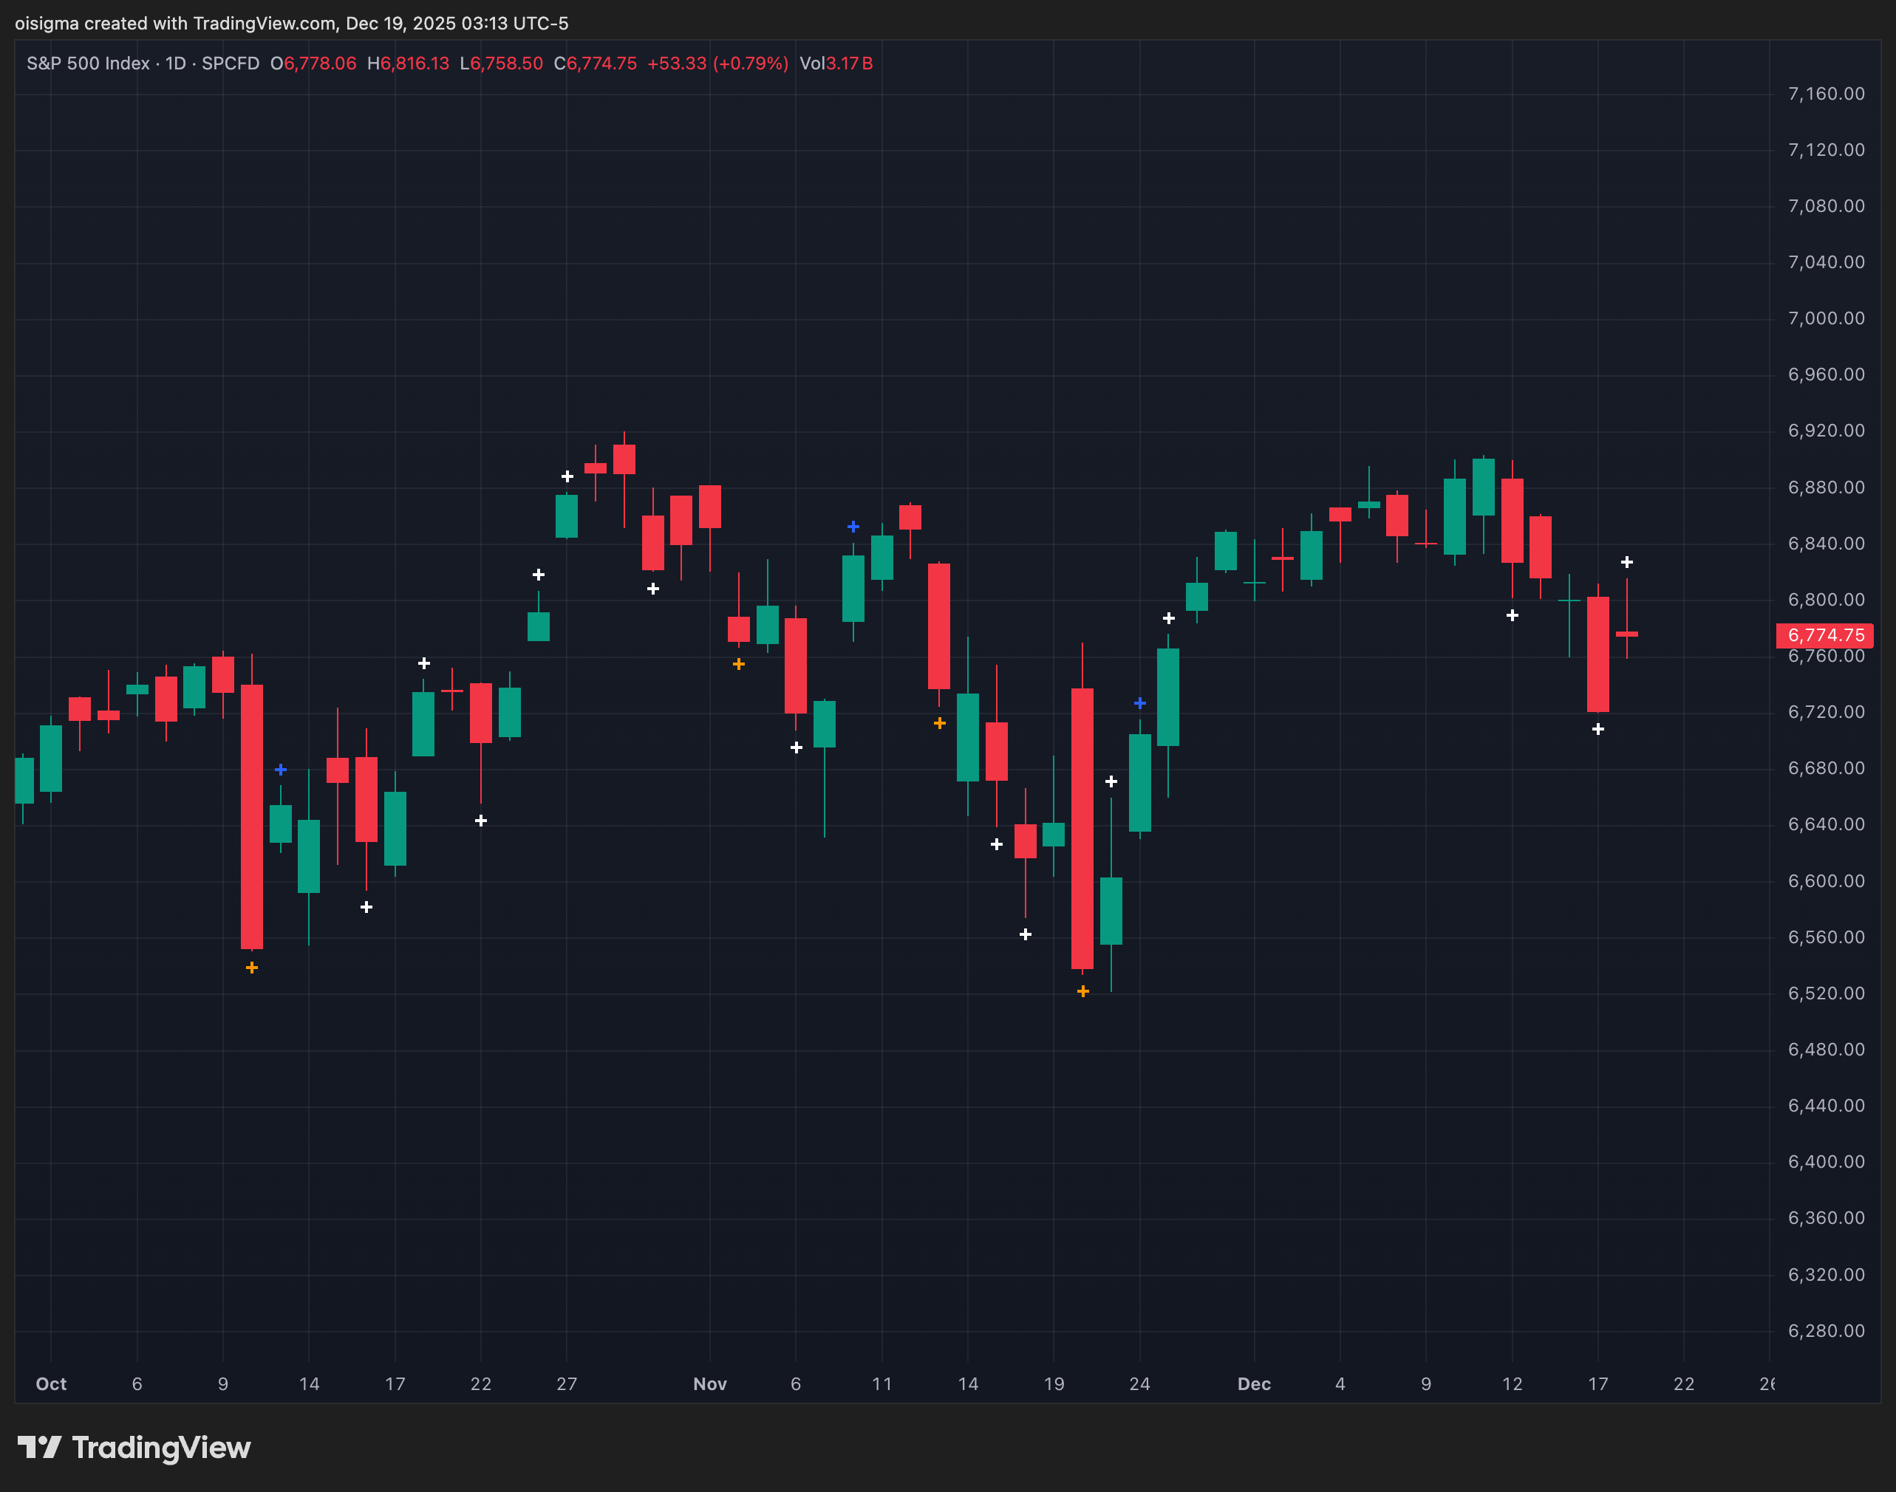Click the orange plus marker below October's tallest red candle
1896x1492 pixels.
click(252, 967)
